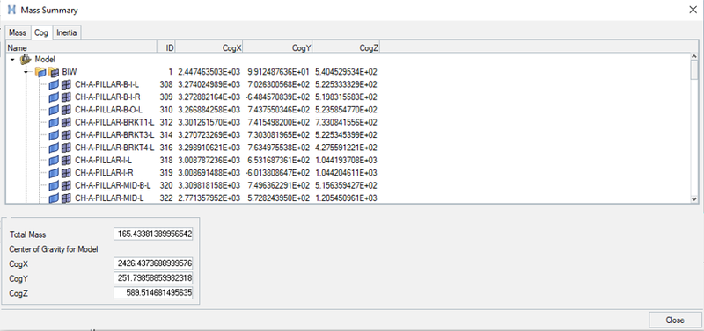
Task: Select the CH-A-PILLAR-MID-B-L row name
Action: point(113,185)
